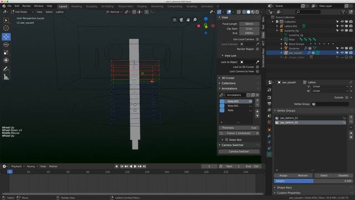Image resolution: width=355 pixels, height=200 pixels.
Task: Select the Move tool
Action: [x=6, y=37]
